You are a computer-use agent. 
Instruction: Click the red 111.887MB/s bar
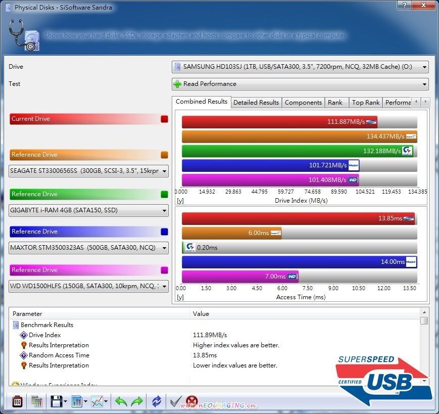(x=279, y=122)
